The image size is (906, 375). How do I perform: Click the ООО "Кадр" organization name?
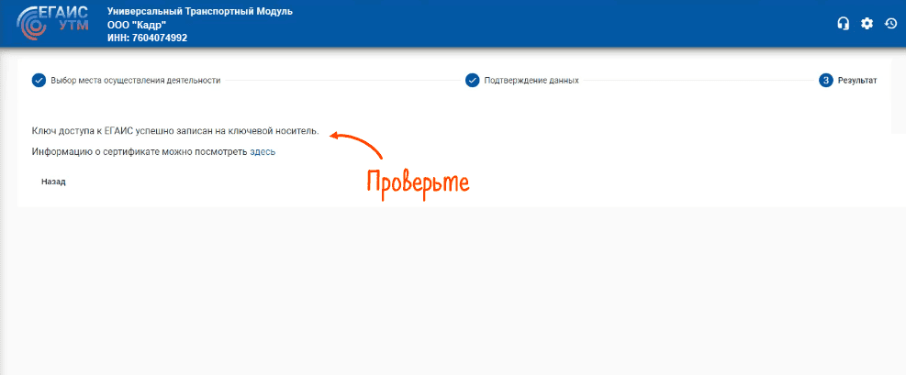point(130,24)
